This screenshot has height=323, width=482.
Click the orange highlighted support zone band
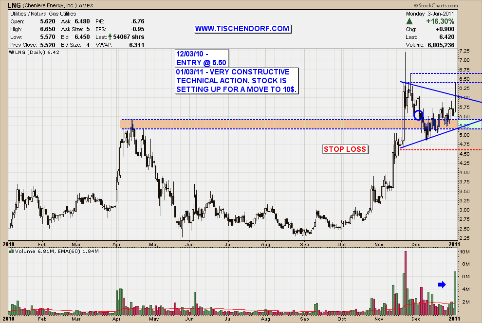243,124
